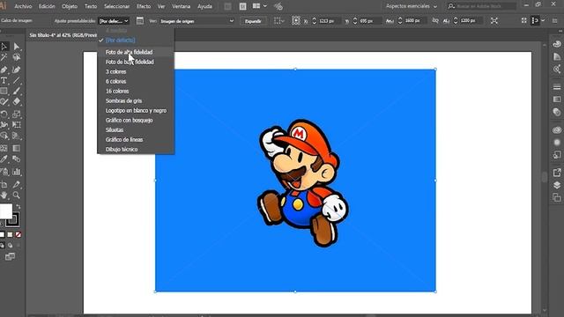Open the 'Aspectos esenciales' workspace dropdown
564x317 pixels.
(x=412, y=6)
